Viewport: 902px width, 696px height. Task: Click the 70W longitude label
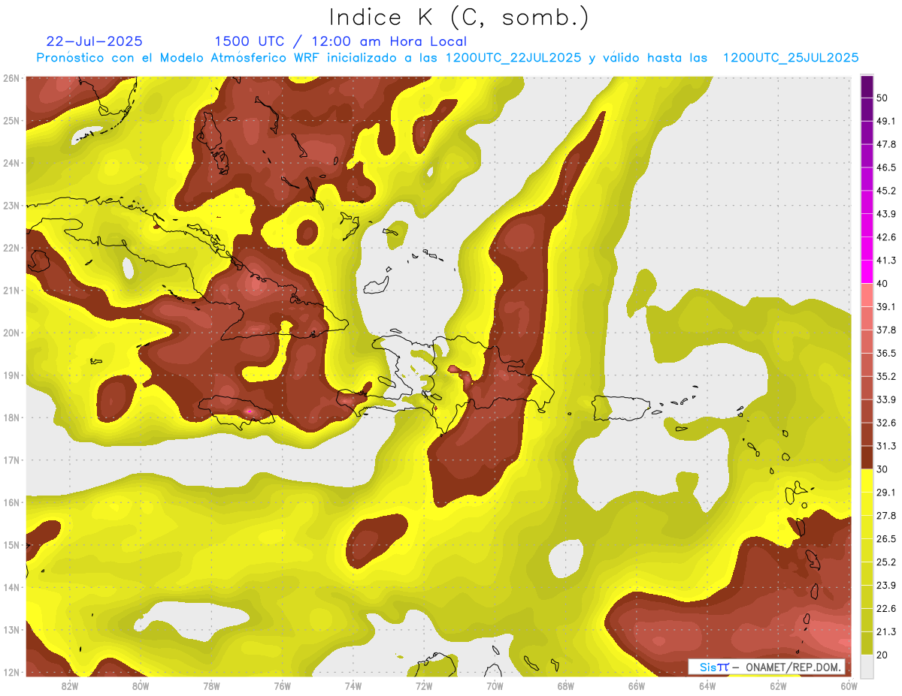(x=495, y=686)
